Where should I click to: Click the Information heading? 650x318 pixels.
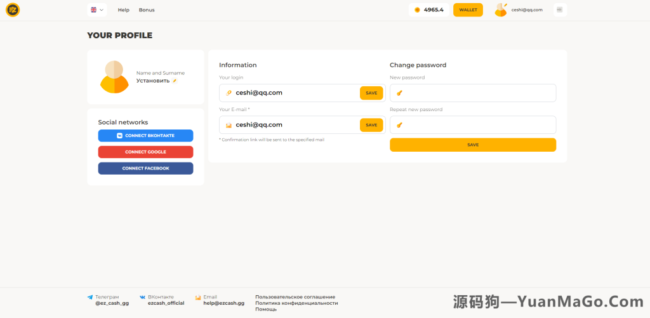[x=238, y=65]
